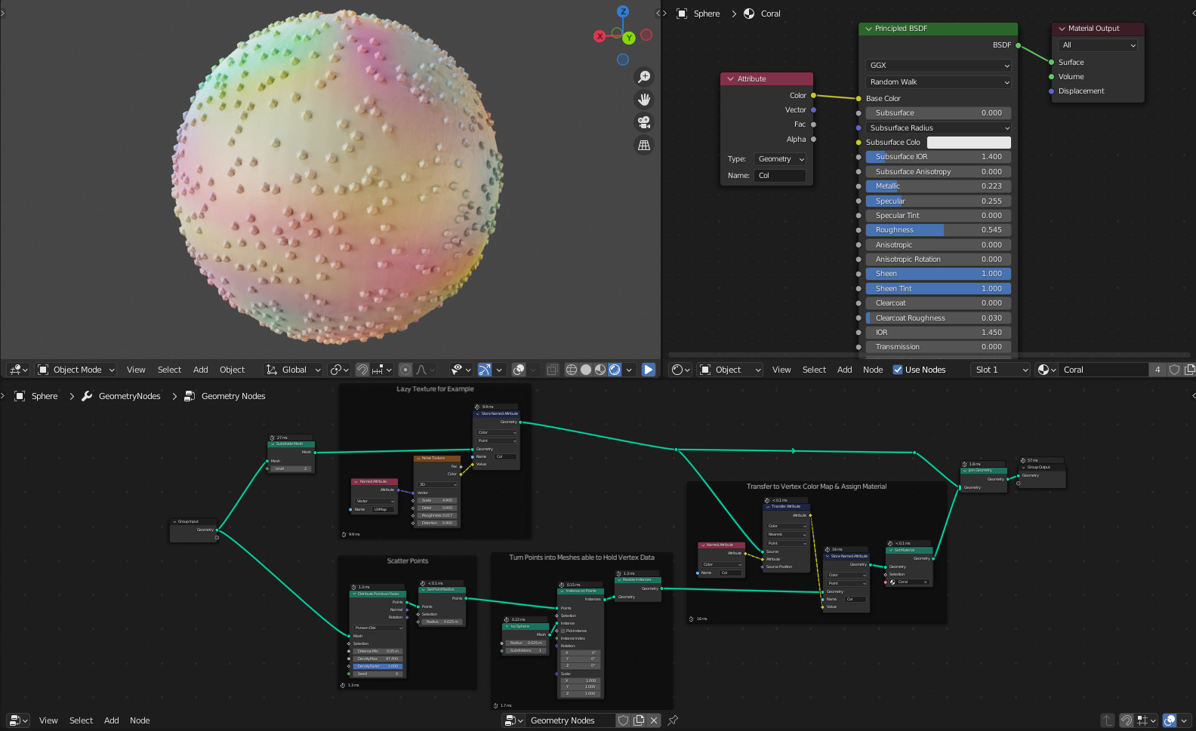Open Select menu in shader editor header
The image size is (1196, 731).
click(x=814, y=370)
